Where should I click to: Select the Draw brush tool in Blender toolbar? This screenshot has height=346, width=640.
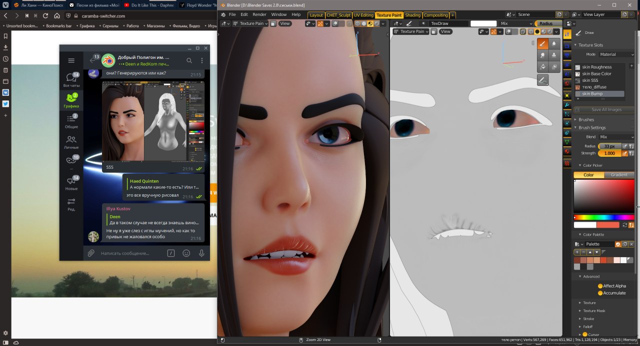click(543, 44)
